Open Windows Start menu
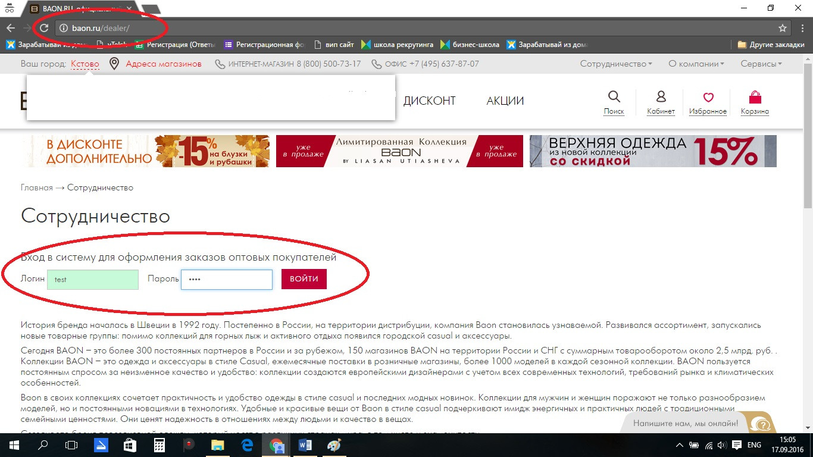The image size is (813, 457). [x=14, y=445]
